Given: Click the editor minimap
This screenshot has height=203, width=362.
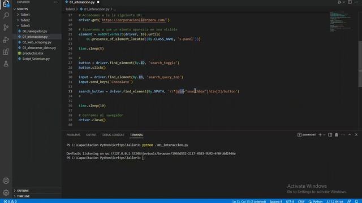Looking at the screenshot, I should point(341,21).
